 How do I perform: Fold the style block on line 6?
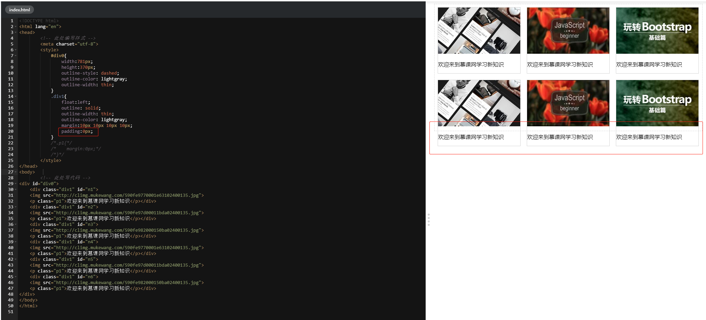click(16, 50)
